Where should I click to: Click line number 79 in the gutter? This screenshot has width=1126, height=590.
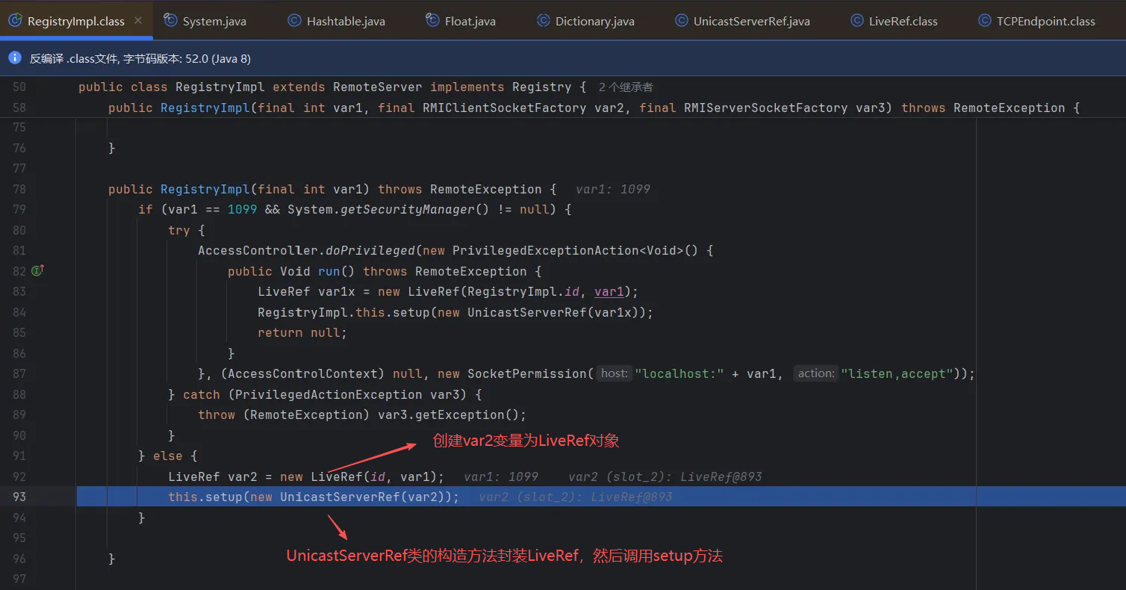(19, 210)
